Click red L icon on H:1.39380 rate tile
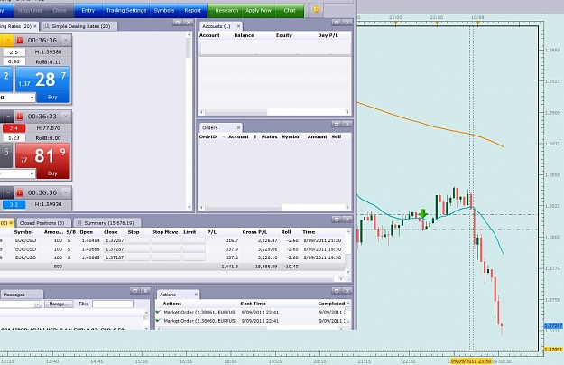Screen dimensions: 564x365 [x=20, y=41]
